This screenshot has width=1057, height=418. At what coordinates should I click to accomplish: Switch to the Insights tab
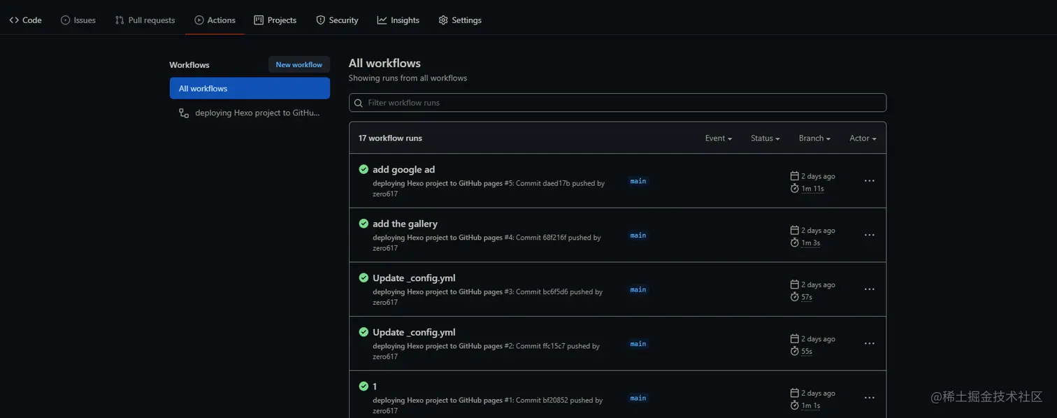click(x=398, y=20)
